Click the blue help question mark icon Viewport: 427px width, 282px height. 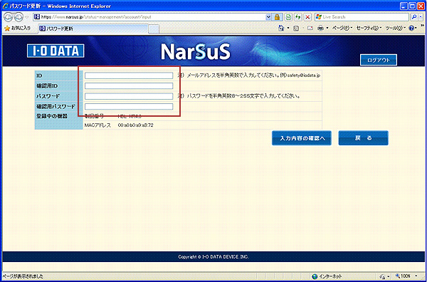411,28
